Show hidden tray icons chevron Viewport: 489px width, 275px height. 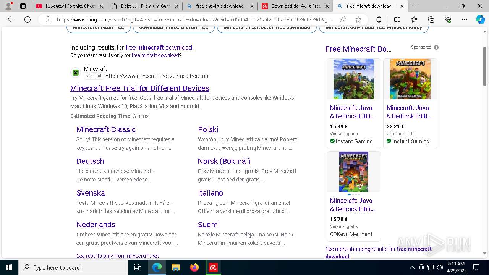coord(412,267)
